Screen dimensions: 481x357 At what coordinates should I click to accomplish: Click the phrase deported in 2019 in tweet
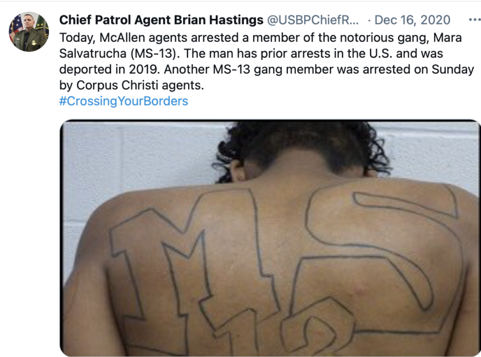[109, 69]
